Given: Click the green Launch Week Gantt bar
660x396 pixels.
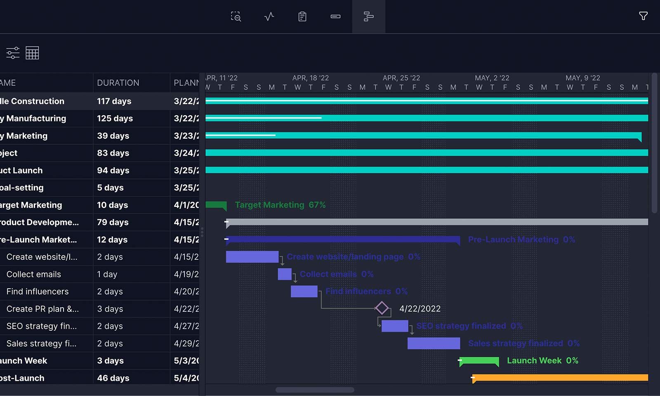Looking at the screenshot, I should click(x=479, y=360).
